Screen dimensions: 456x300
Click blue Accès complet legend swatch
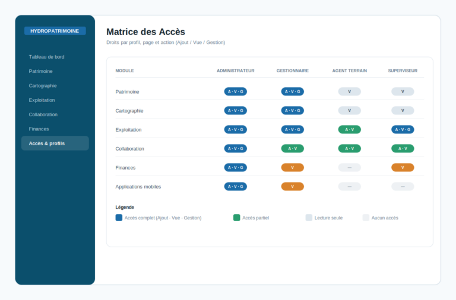[119, 218]
